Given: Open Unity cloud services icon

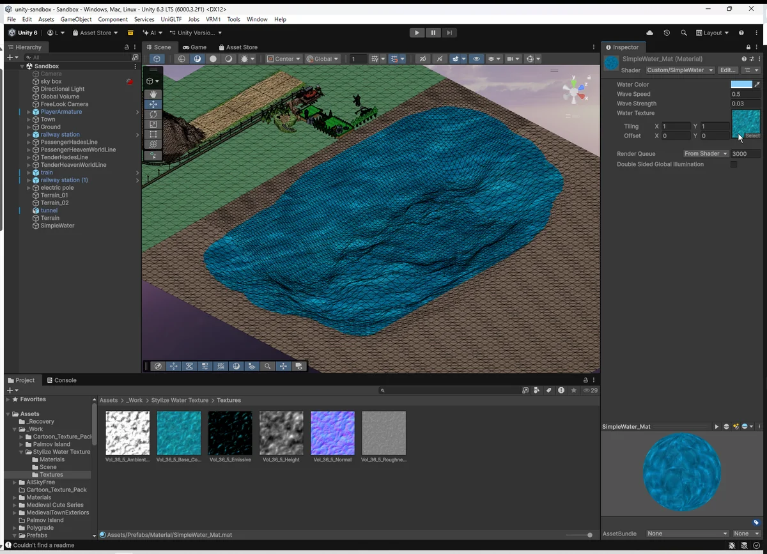Looking at the screenshot, I should 650,33.
